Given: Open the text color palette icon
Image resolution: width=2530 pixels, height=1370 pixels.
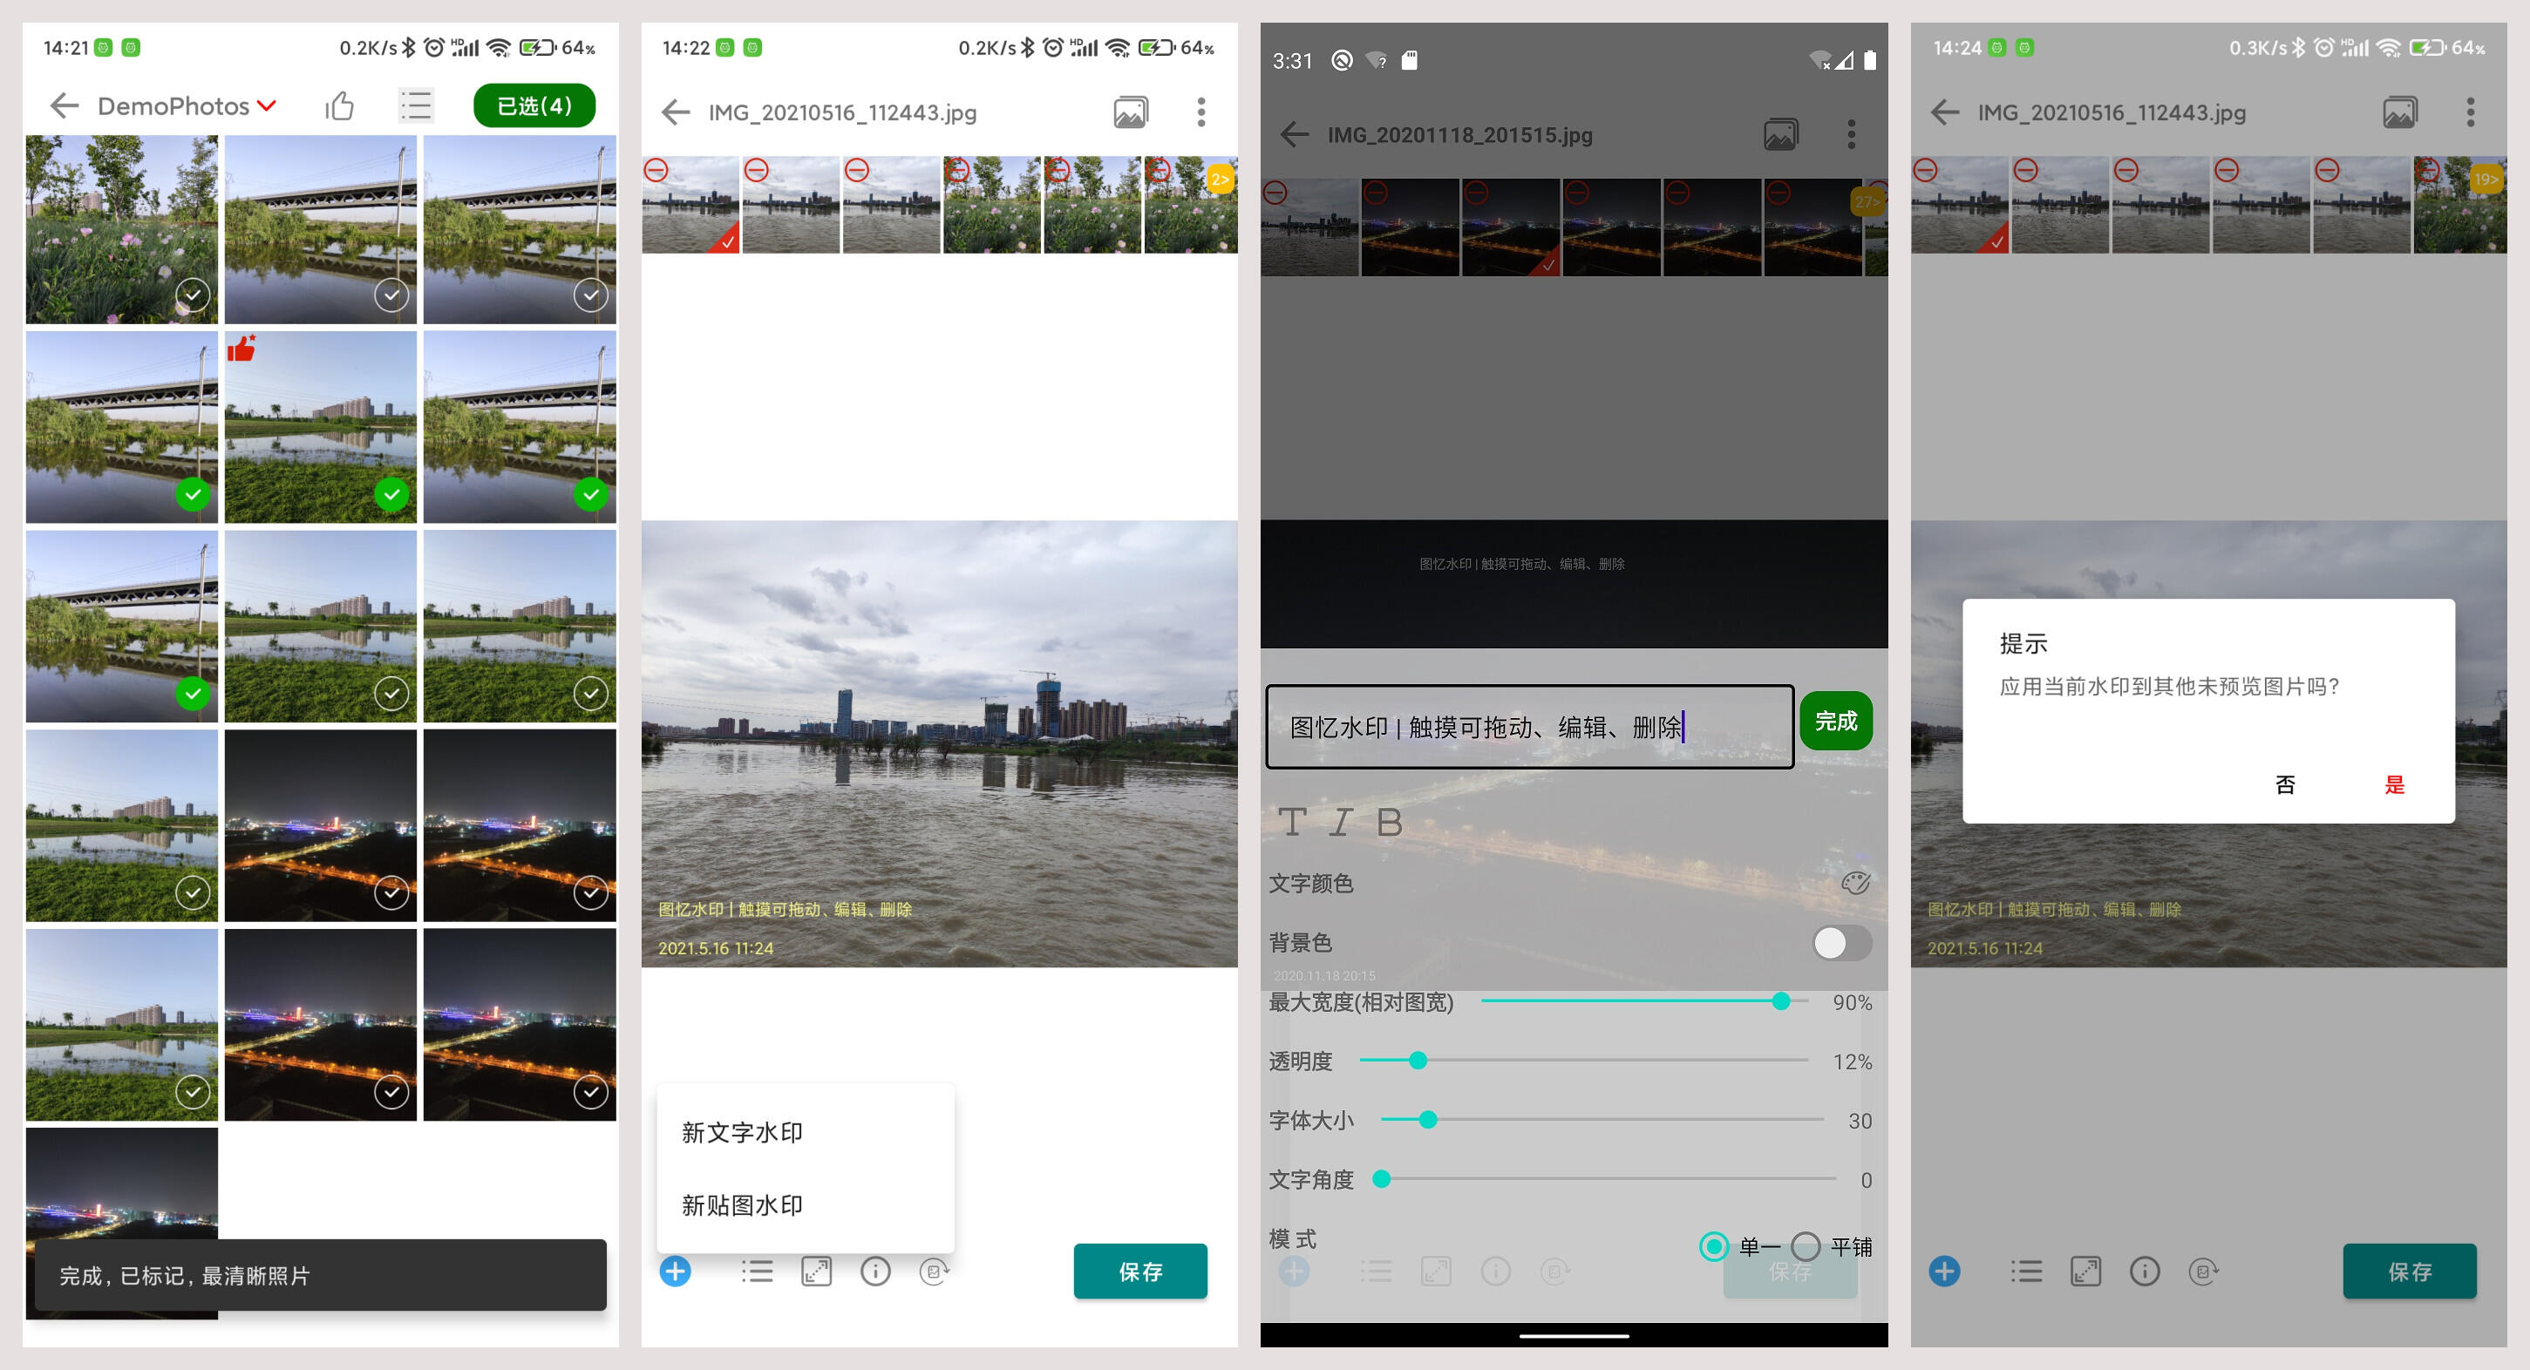Looking at the screenshot, I should [x=1854, y=883].
